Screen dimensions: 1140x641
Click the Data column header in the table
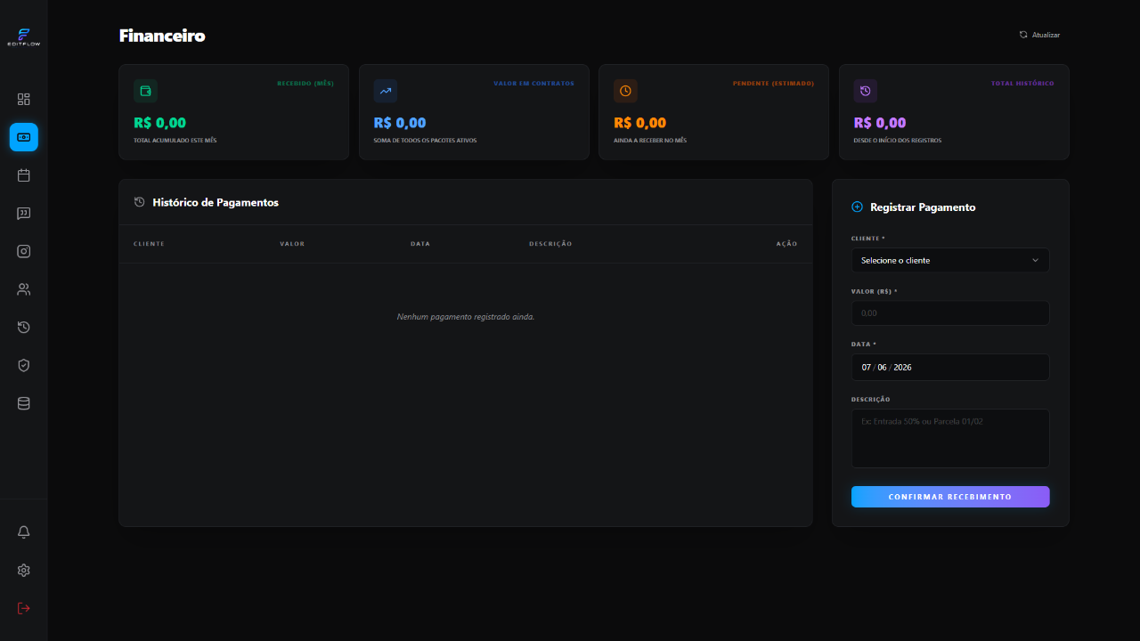coord(420,244)
